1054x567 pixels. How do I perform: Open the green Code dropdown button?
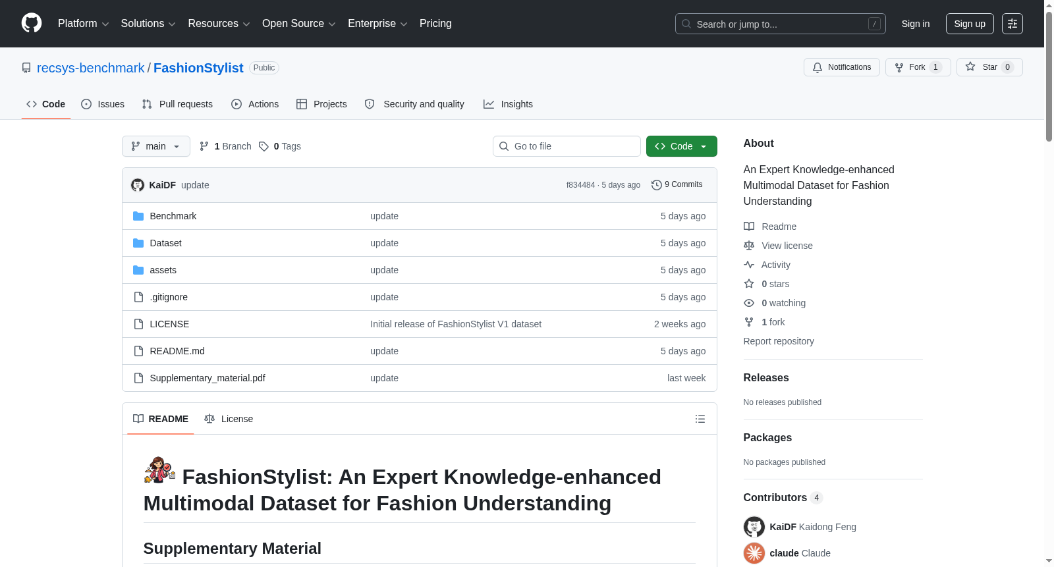coord(682,146)
